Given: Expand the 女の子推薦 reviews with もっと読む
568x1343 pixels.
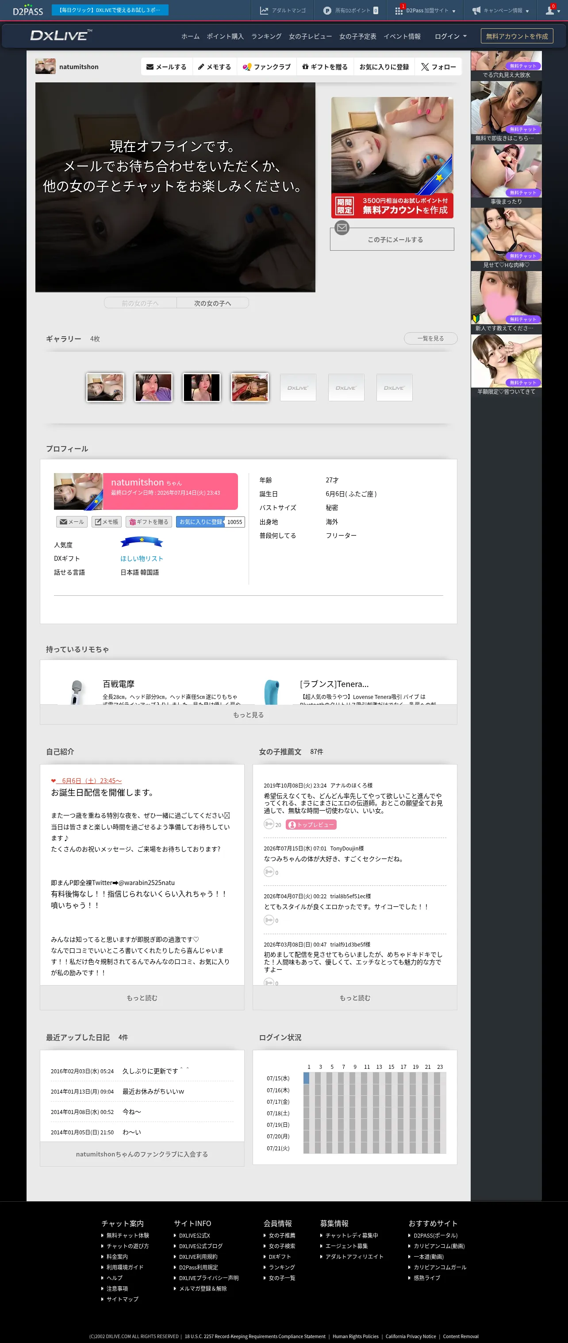Looking at the screenshot, I should coord(355,998).
